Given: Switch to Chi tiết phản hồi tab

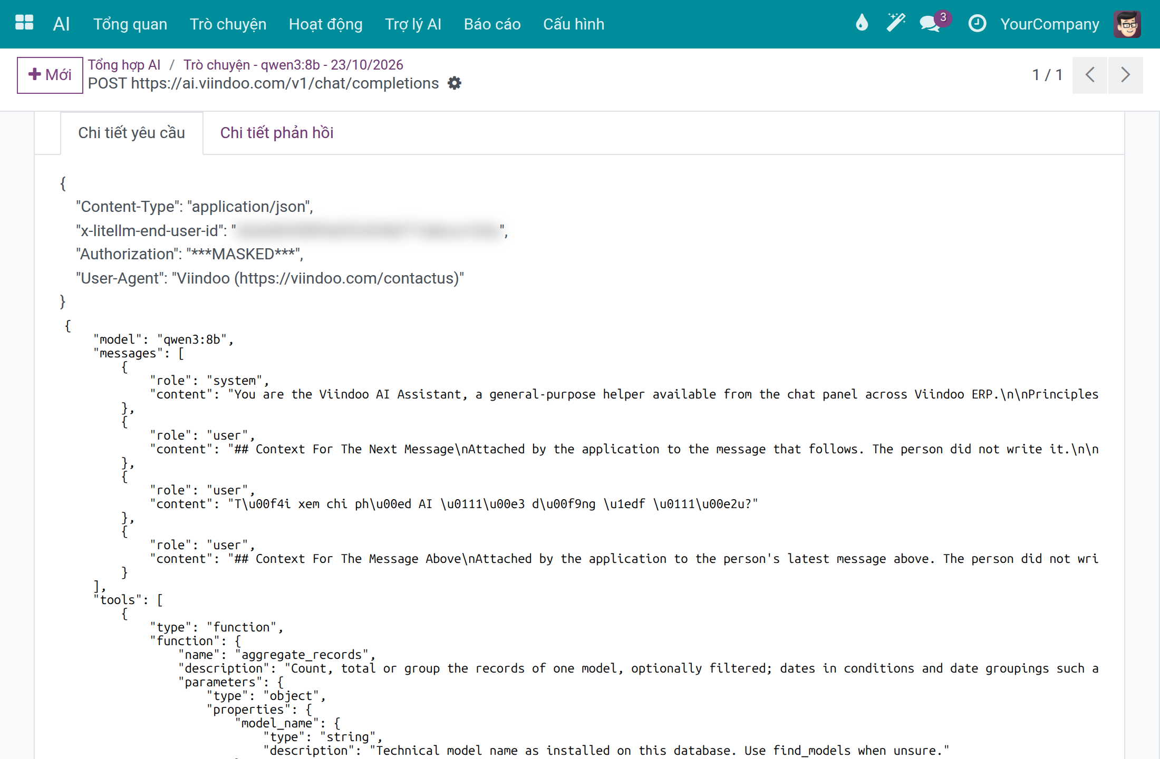Looking at the screenshot, I should 277,133.
